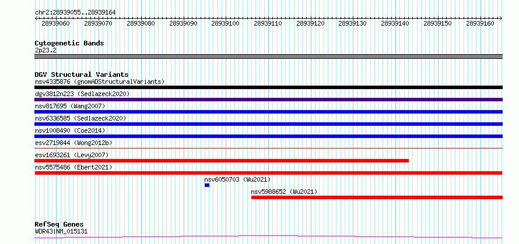The width and height of the screenshot is (519, 244).
Task: Click ruler position 28939060
Action: point(56,23)
